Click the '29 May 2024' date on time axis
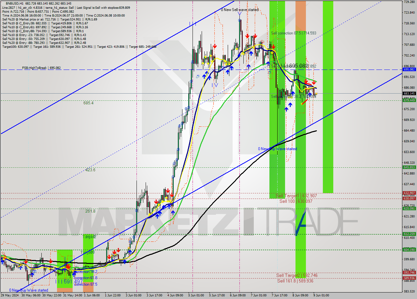 click(x=10, y=295)
